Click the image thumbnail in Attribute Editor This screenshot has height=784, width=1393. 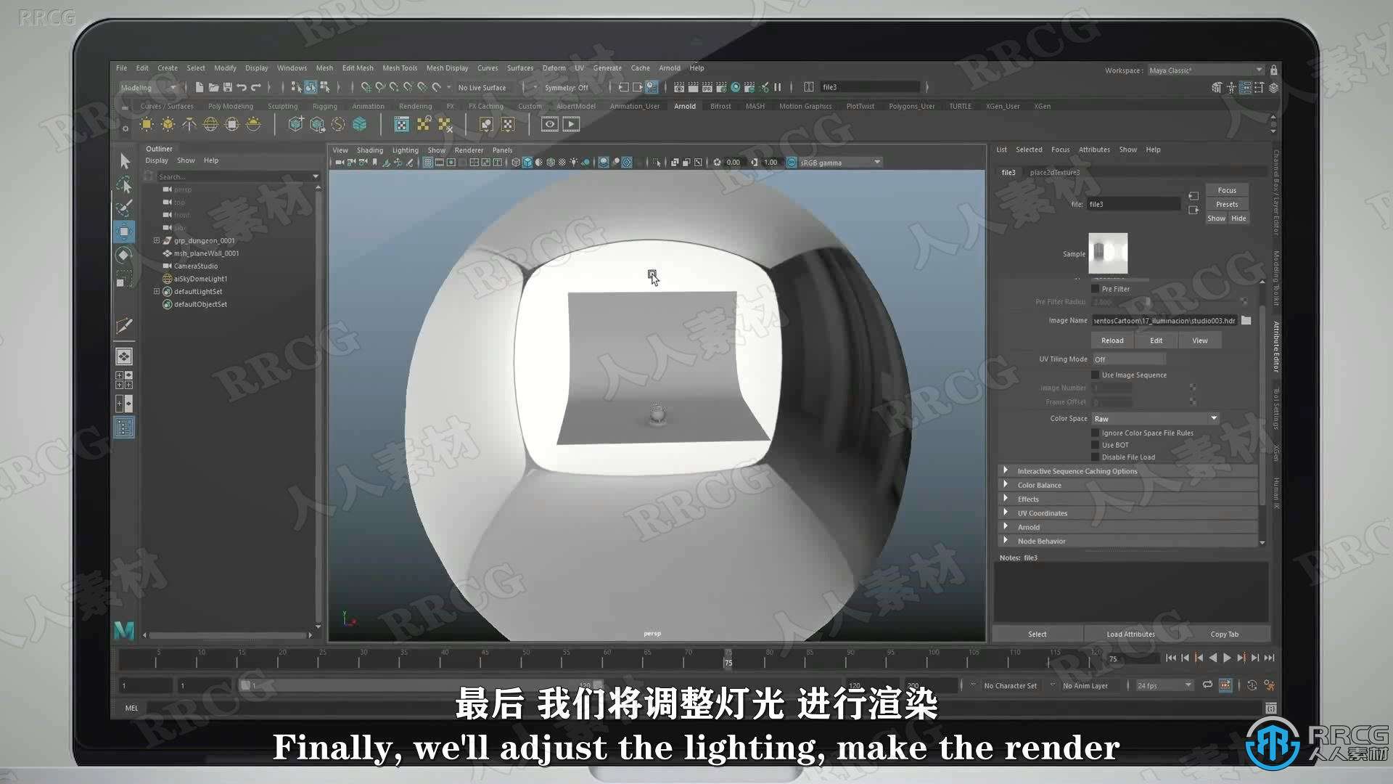tap(1107, 253)
